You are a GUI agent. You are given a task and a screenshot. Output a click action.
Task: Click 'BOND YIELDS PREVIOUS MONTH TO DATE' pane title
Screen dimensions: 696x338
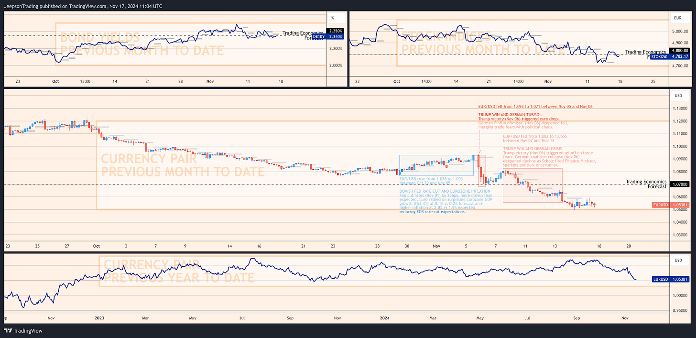click(142, 44)
